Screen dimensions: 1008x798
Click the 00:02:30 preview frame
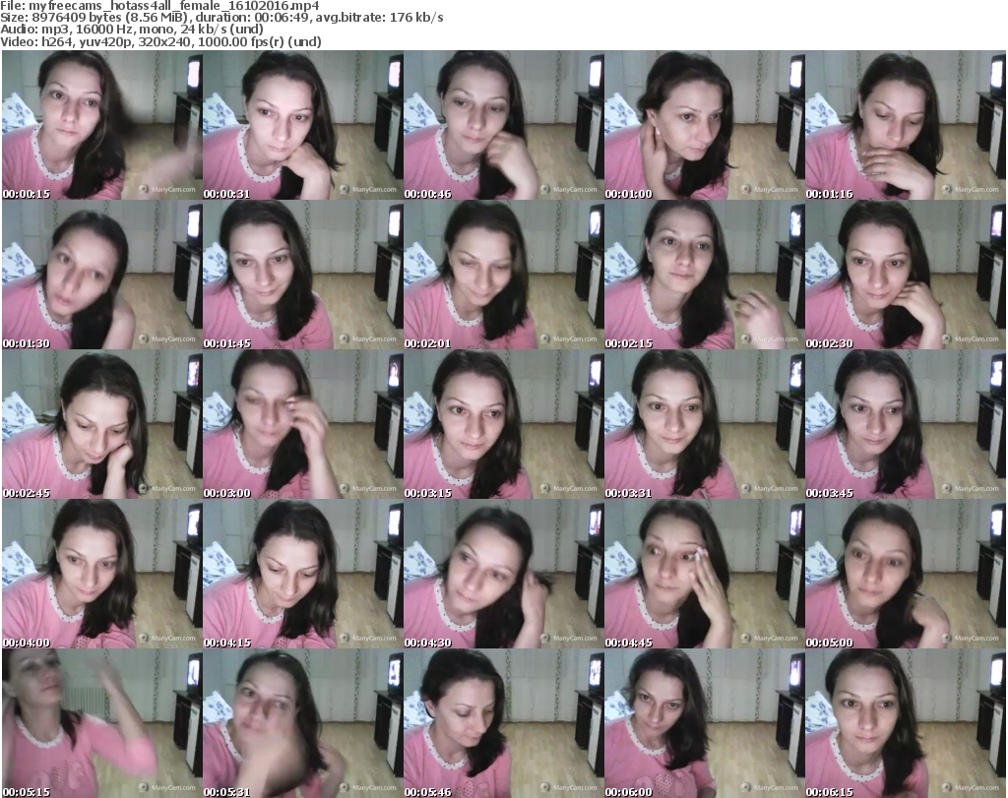[905, 276]
